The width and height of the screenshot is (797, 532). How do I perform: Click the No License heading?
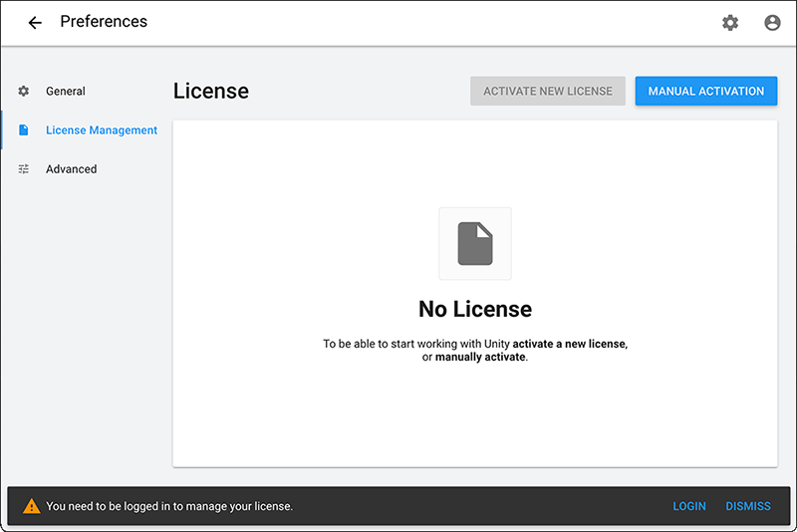(x=475, y=309)
